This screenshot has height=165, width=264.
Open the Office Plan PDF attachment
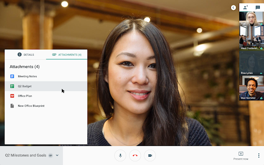25,96
